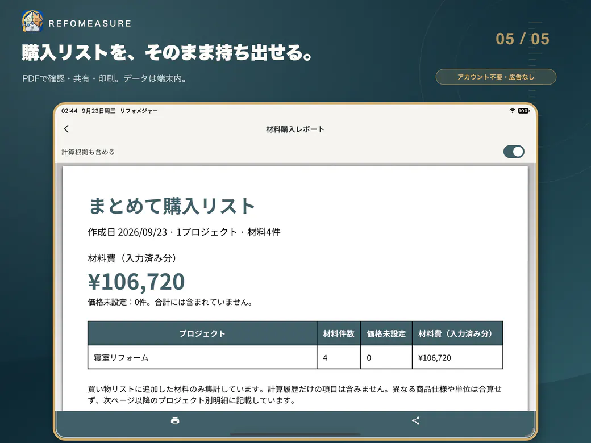Click the 作成日 2026/09/23 line

(x=184, y=232)
